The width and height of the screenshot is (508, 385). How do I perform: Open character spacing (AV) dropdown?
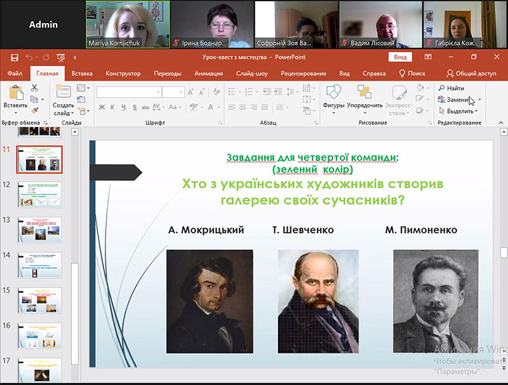click(x=158, y=107)
